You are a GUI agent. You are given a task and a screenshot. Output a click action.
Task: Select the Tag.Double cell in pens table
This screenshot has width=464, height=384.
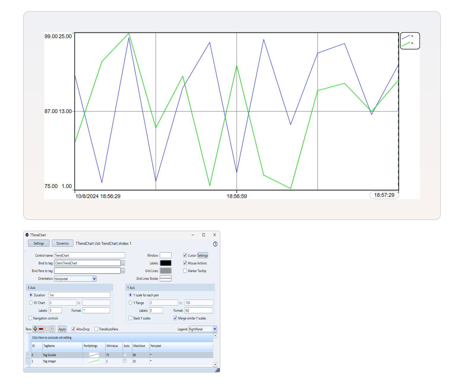(63, 355)
